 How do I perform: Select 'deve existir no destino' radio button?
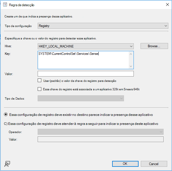coord(6,114)
